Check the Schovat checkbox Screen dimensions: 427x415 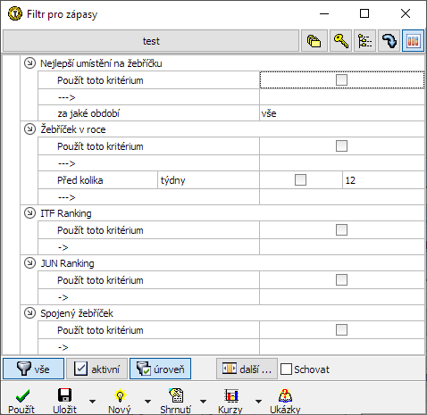286,369
